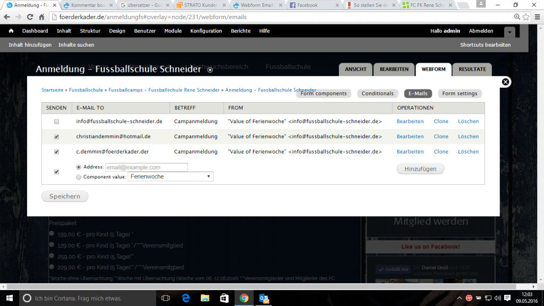544x306 pixels.
Task: Switch to the Resultate tab
Action: [472, 70]
